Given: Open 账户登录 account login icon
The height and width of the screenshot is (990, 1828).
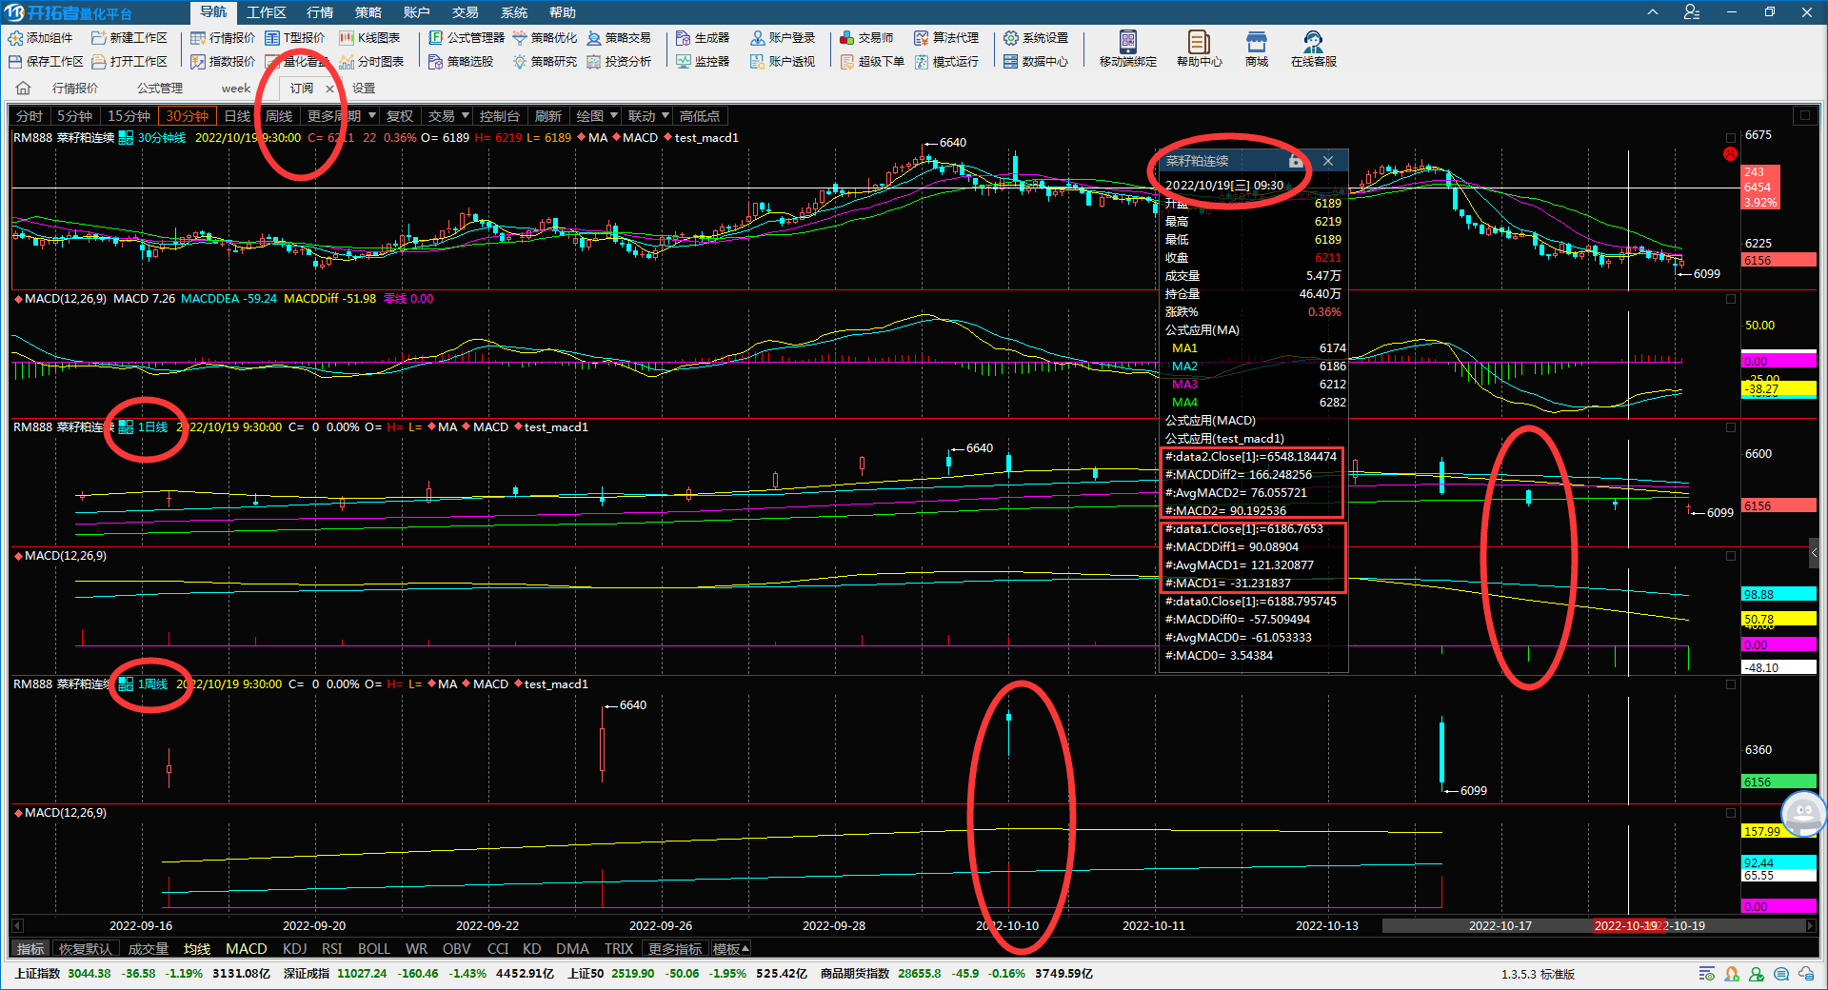Looking at the screenshot, I should pyautogui.click(x=758, y=38).
